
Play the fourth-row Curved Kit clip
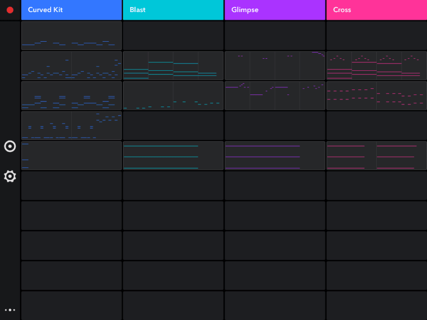(71, 126)
